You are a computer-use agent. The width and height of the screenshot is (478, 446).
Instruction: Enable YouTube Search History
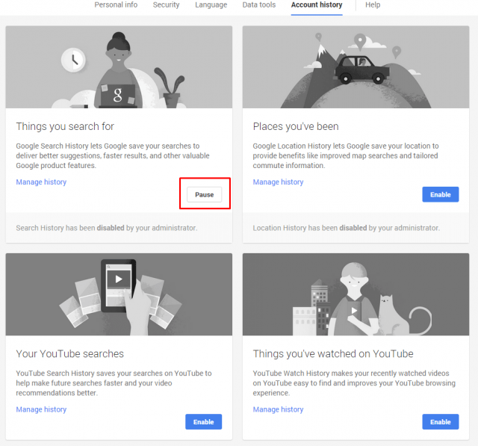pos(203,422)
